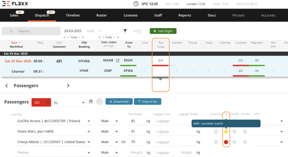
Task: Open the Sales tab
Action: [14, 15]
